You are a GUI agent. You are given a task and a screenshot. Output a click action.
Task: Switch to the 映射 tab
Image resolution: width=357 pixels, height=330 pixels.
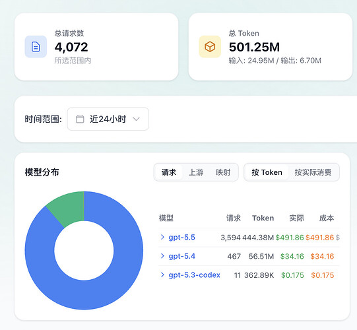[223, 172]
